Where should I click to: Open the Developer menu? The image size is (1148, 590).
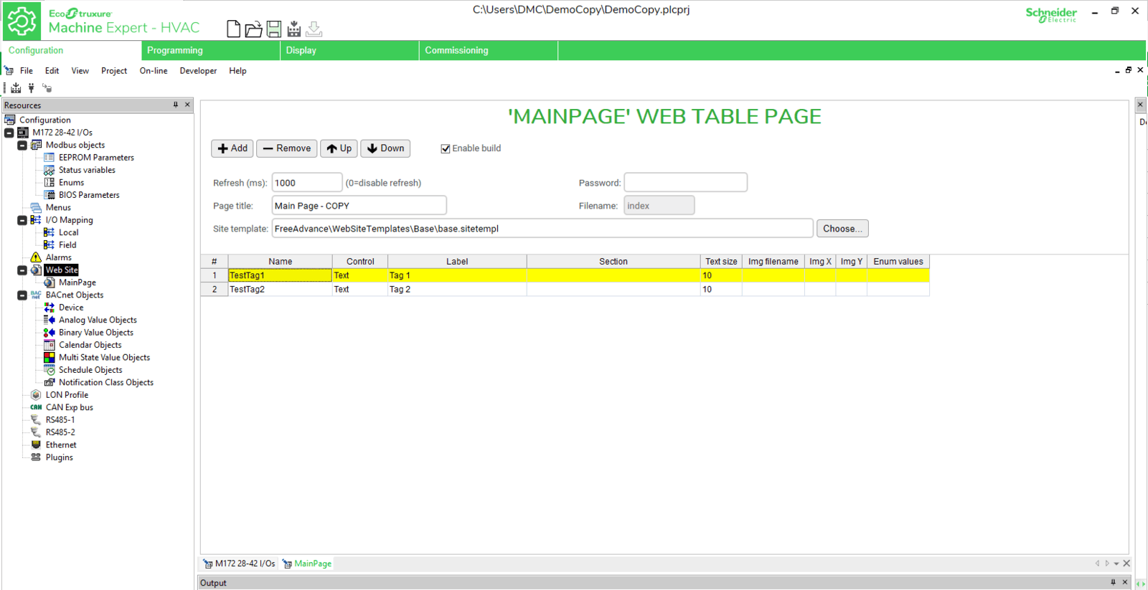(198, 71)
